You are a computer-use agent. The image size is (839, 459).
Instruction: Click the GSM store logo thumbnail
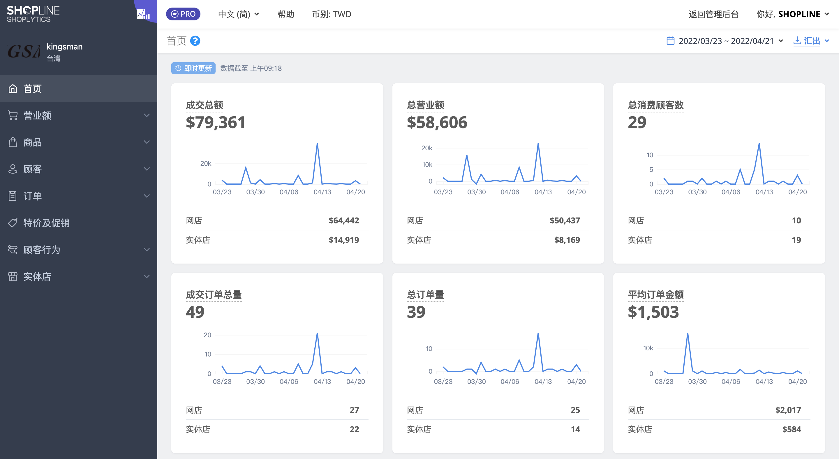23,52
